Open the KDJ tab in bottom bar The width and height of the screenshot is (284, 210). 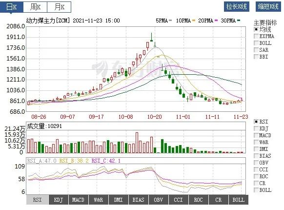(x=59, y=200)
